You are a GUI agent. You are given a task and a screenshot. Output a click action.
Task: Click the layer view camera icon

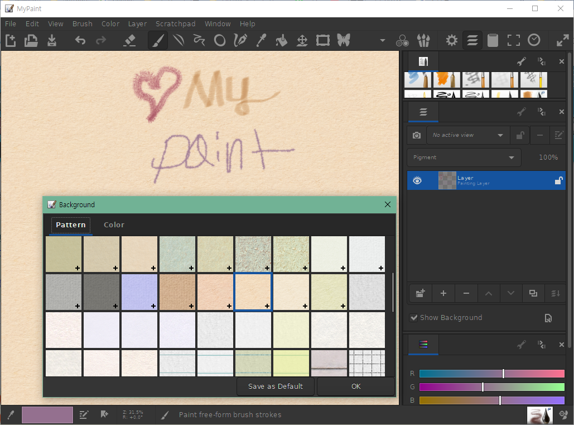(417, 135)
